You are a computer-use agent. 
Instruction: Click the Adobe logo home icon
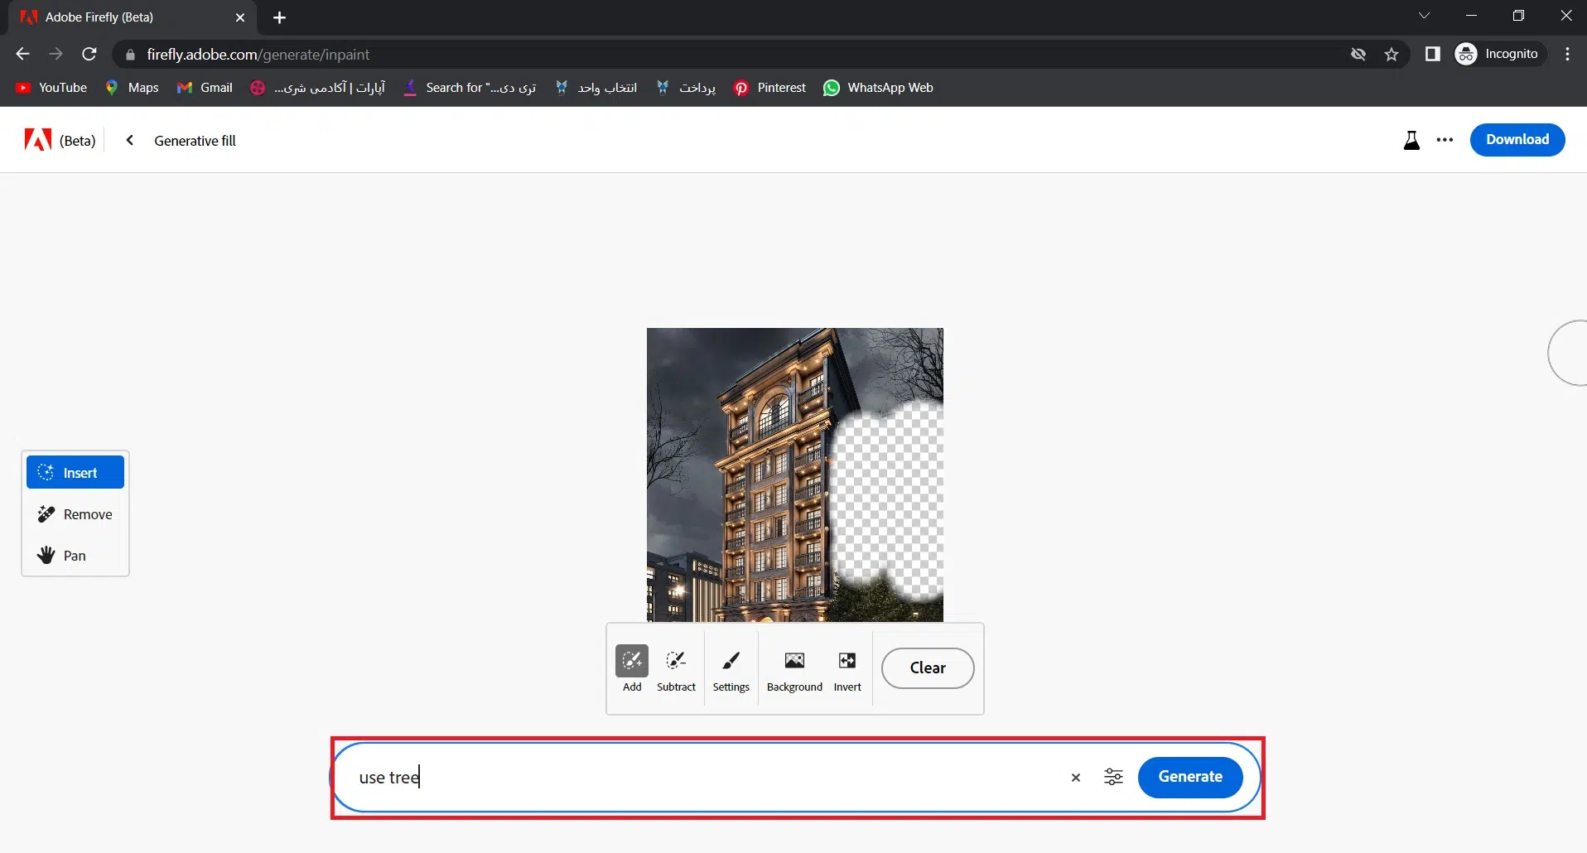tap(38, 140)
